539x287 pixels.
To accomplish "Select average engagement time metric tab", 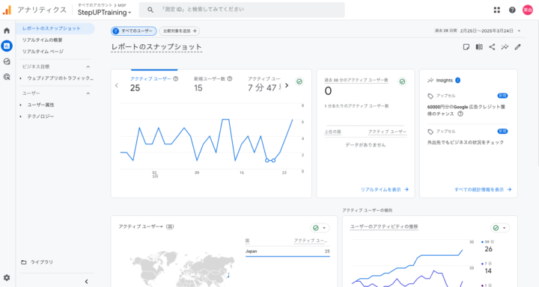I will 264,84.
